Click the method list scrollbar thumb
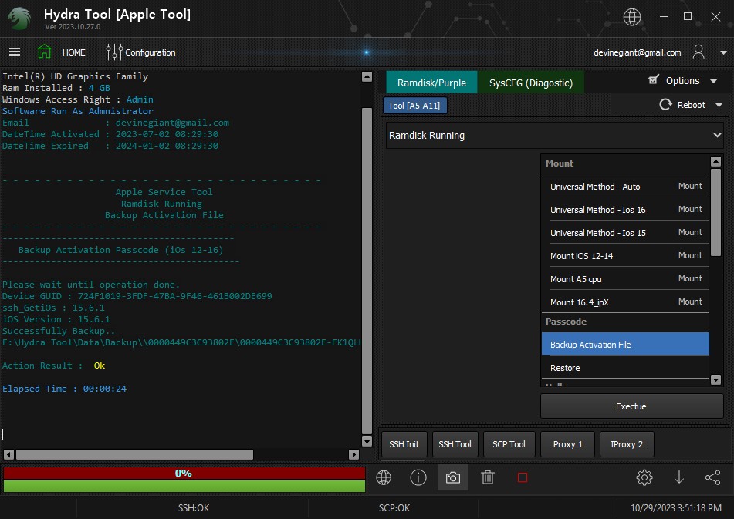The image size is (734, 519). [715, 213]
